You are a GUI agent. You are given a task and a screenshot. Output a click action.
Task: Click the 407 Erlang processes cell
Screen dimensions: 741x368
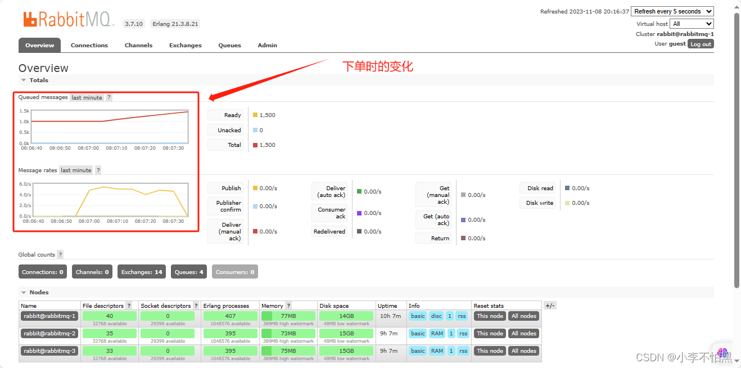(231, 316)
